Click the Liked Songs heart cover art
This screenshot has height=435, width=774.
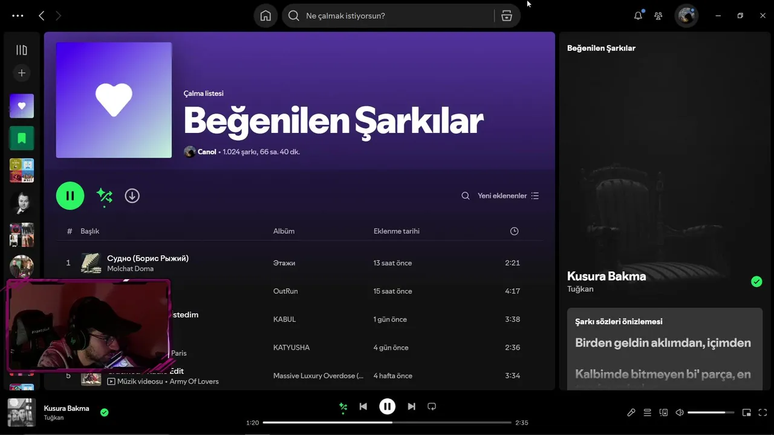tap(114, 100)
